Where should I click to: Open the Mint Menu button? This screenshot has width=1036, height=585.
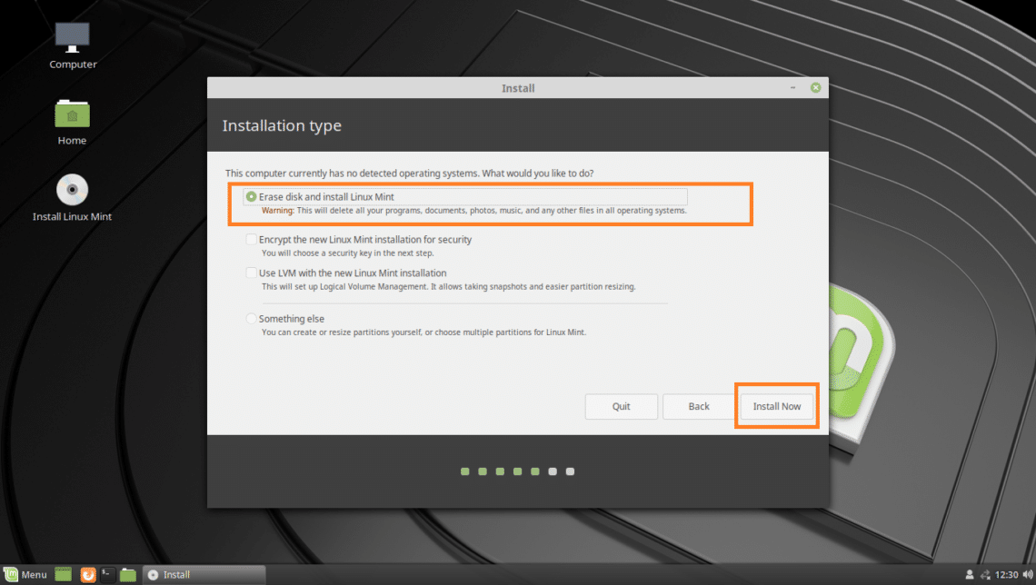coord(25,574)
